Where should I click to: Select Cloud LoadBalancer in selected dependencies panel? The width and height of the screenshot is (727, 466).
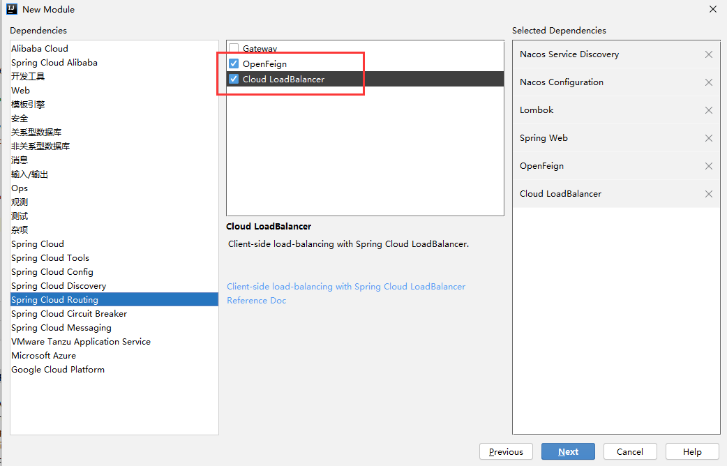(616, 194)
